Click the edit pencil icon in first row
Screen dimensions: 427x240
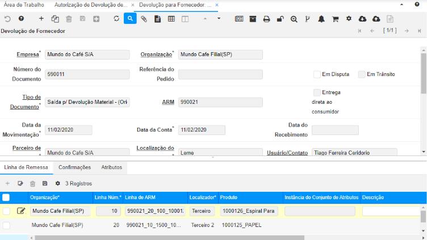click(21, 211)
